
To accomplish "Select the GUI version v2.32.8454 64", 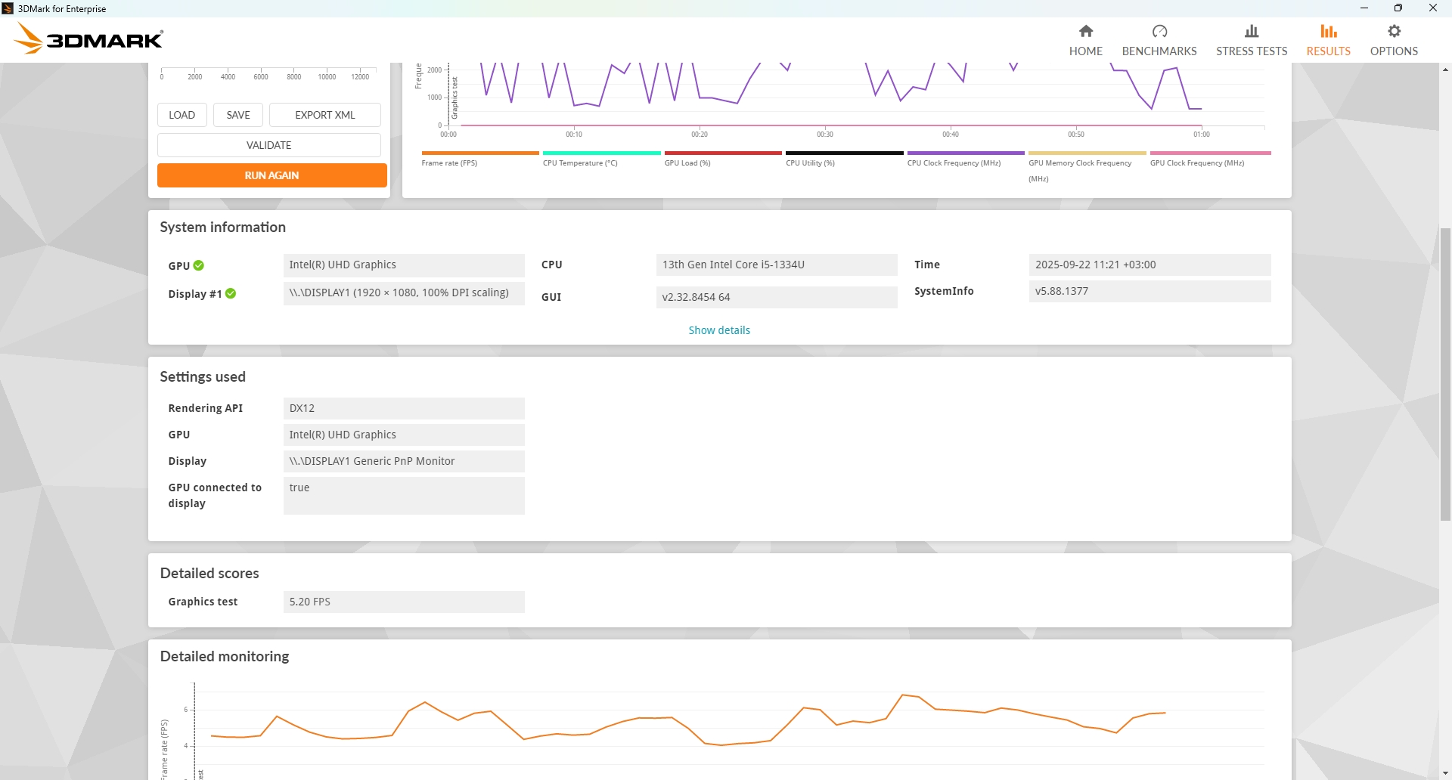I will coord(777,297).
